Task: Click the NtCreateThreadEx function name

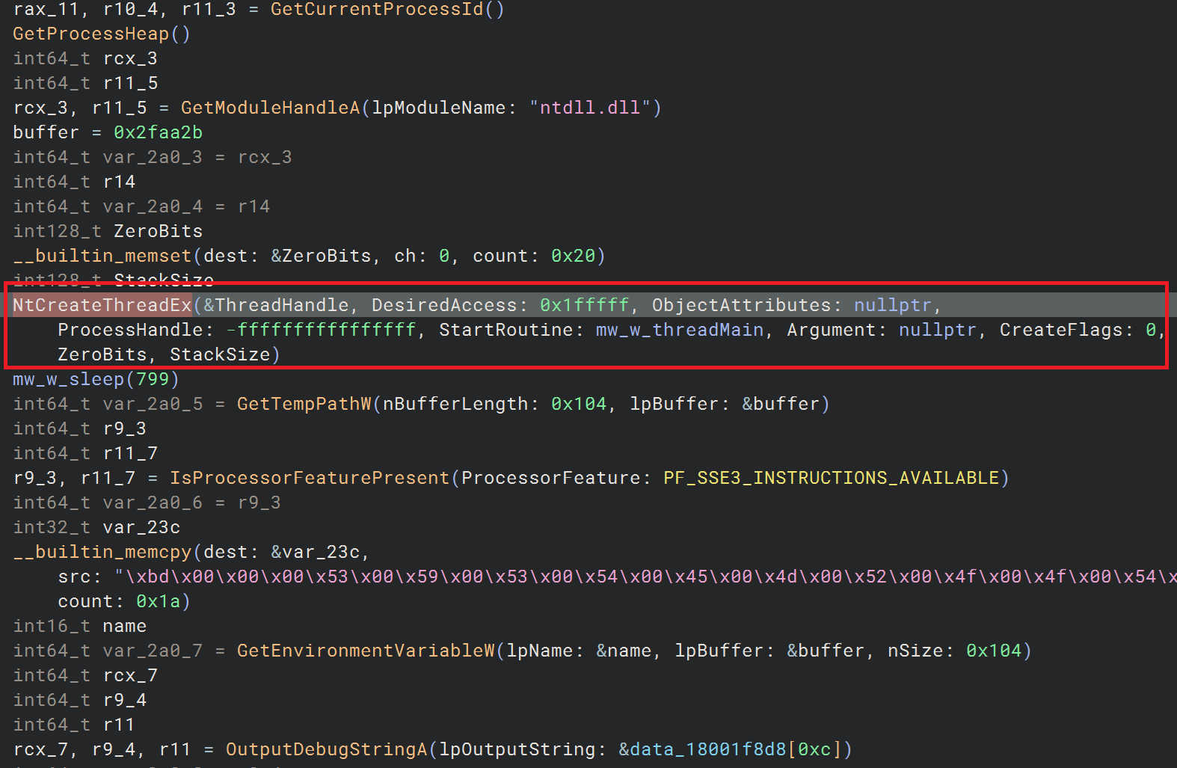Action: (x=102, y=305)
